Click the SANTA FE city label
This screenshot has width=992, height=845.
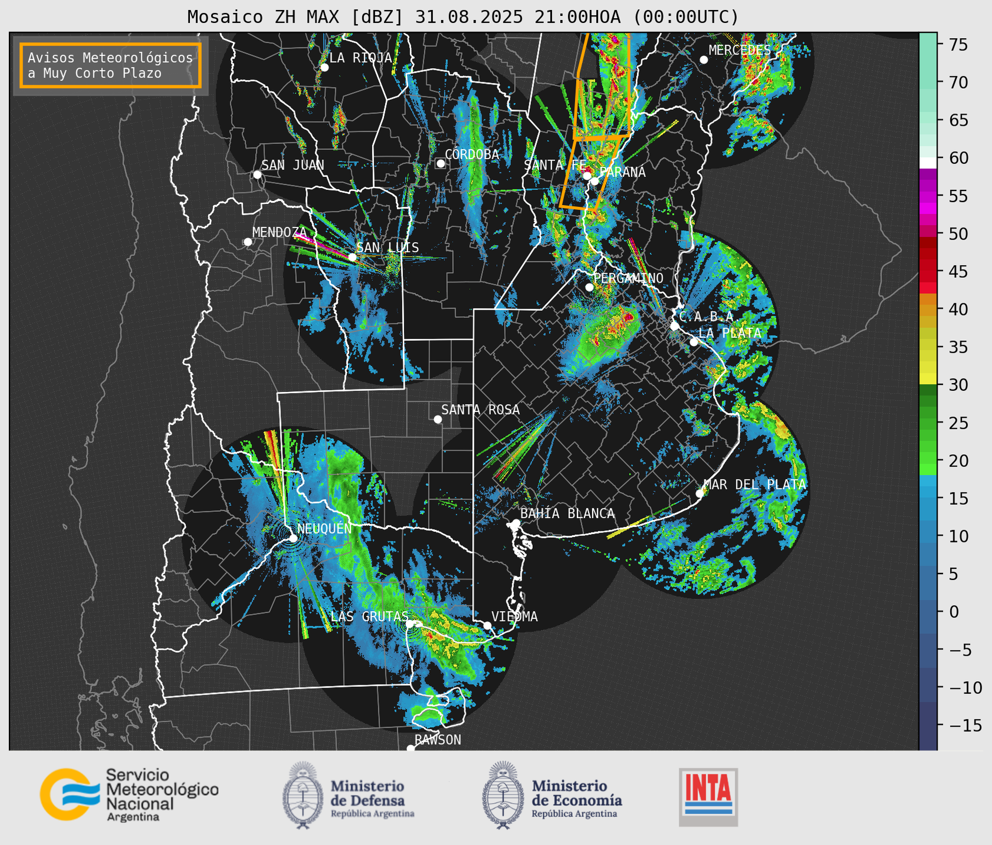pos(555,165)
